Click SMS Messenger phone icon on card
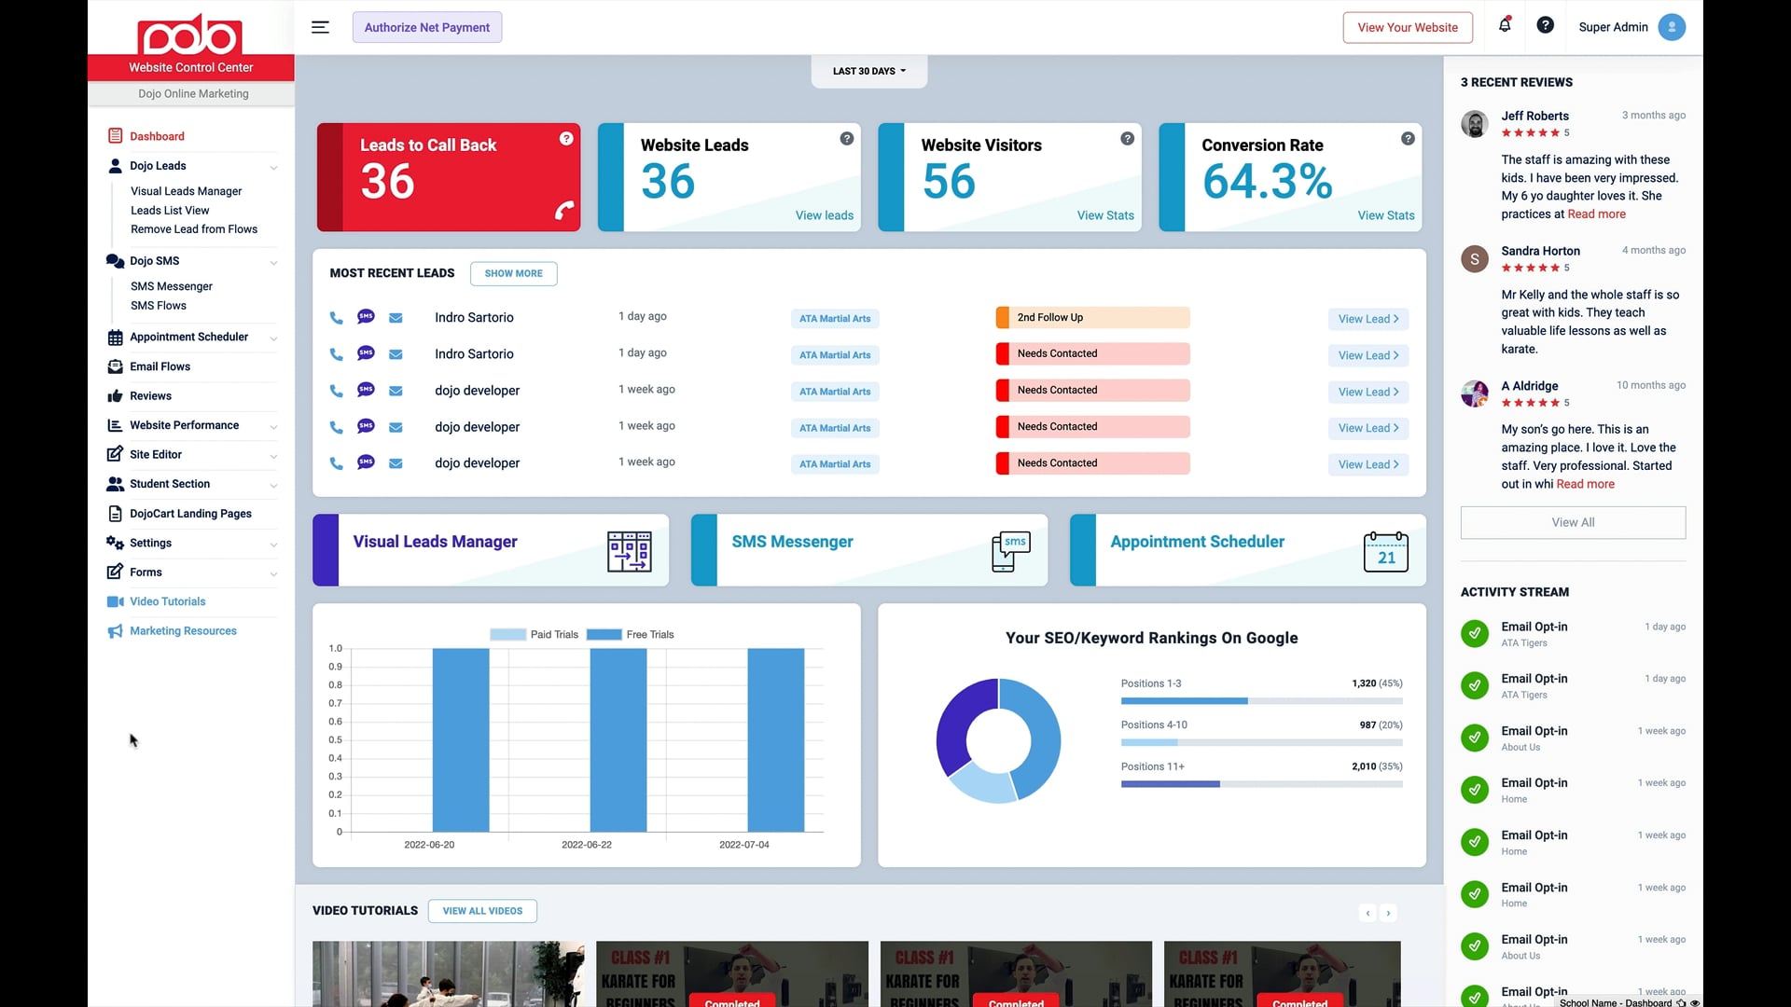The image size is (1791, 1007). point(1011,551)
